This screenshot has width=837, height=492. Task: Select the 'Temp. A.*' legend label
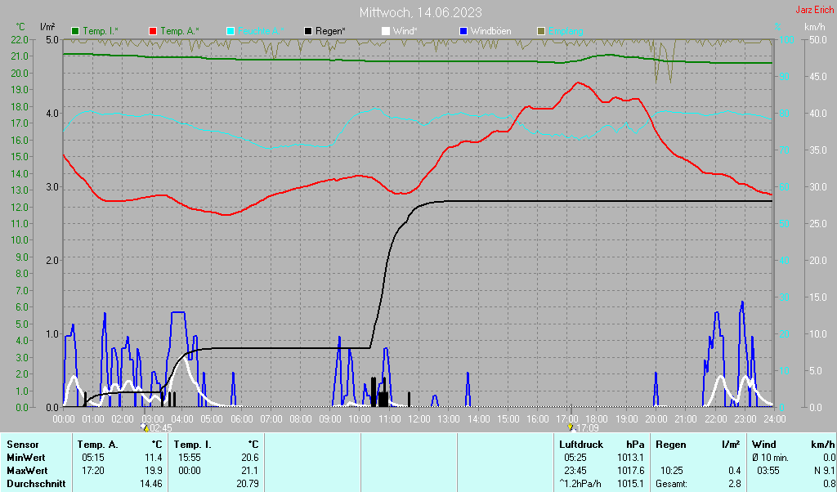coord(180,32)
